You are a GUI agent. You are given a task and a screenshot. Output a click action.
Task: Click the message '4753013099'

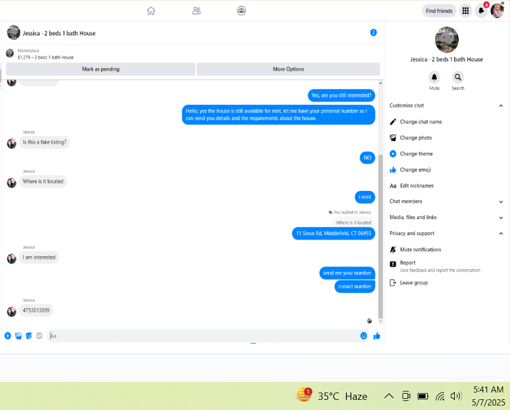(36, 310)
